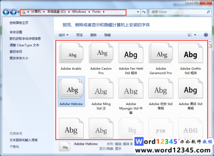Select the Adobe Garamond Pro font icon
The image size is (214, 156).
coord(161,53)
